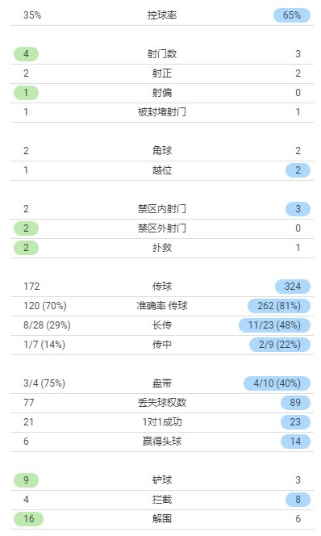The height and width of the screenshot is (536, 321).
Task: Select the 射正 row label
Action: click(162, 73)
